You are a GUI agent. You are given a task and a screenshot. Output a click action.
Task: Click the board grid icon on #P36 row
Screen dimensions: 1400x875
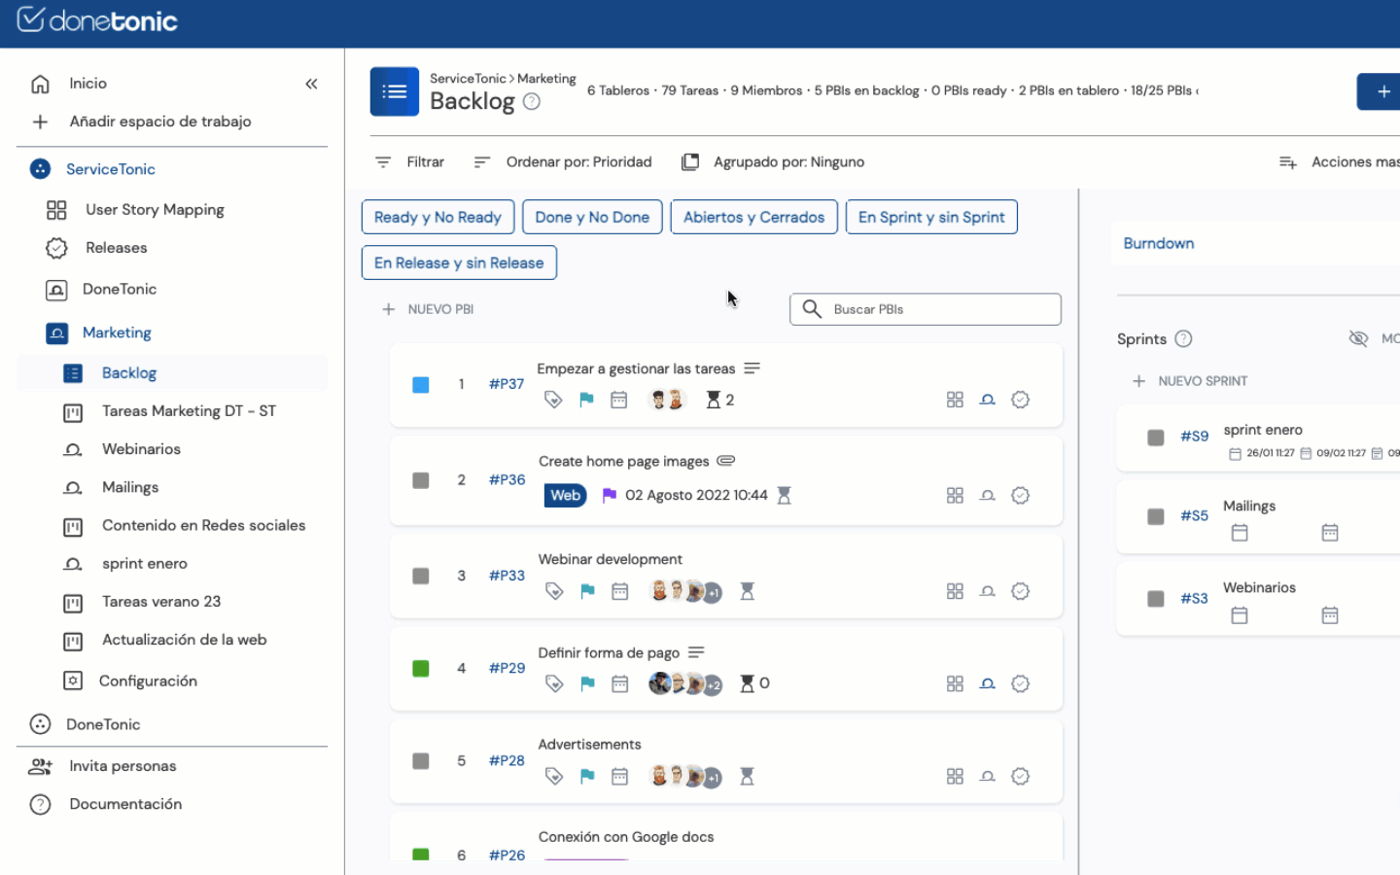pyautogui.click(x=955, y=495)
